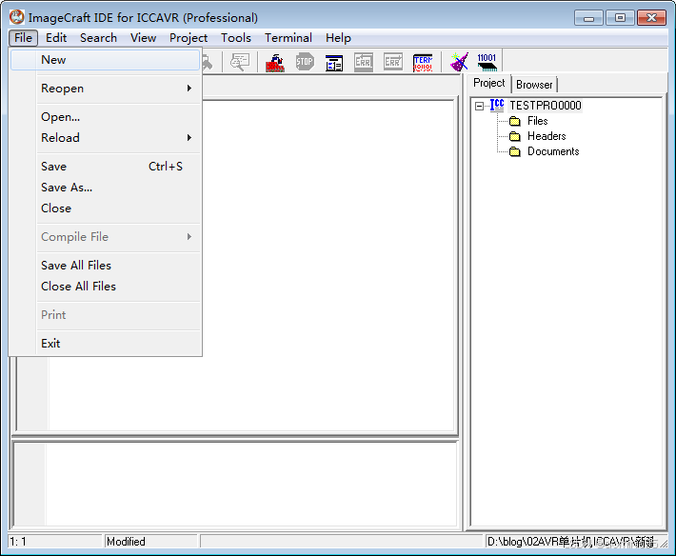Click the Documents folder icon
The height and width of the screenshot is (556, 676).
[x=515, y=151]
